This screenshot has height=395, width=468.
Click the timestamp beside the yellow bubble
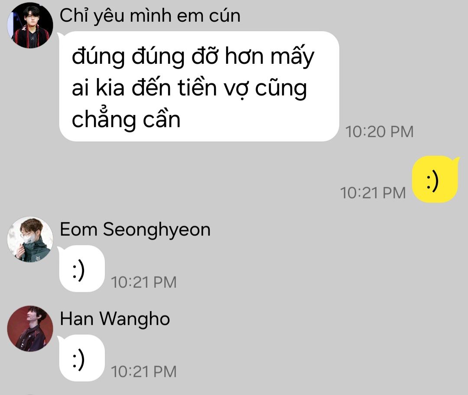coord(373,193)
